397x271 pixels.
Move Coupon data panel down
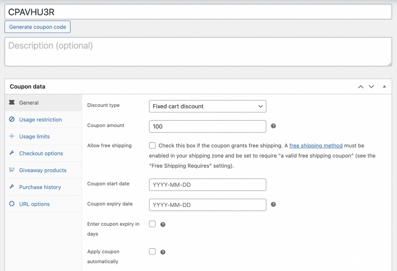371,87
